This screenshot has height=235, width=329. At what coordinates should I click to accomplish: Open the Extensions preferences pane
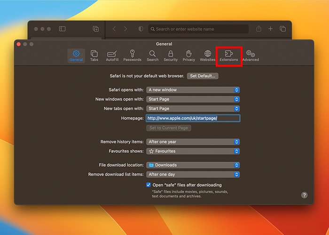click(x=229, y=56)
